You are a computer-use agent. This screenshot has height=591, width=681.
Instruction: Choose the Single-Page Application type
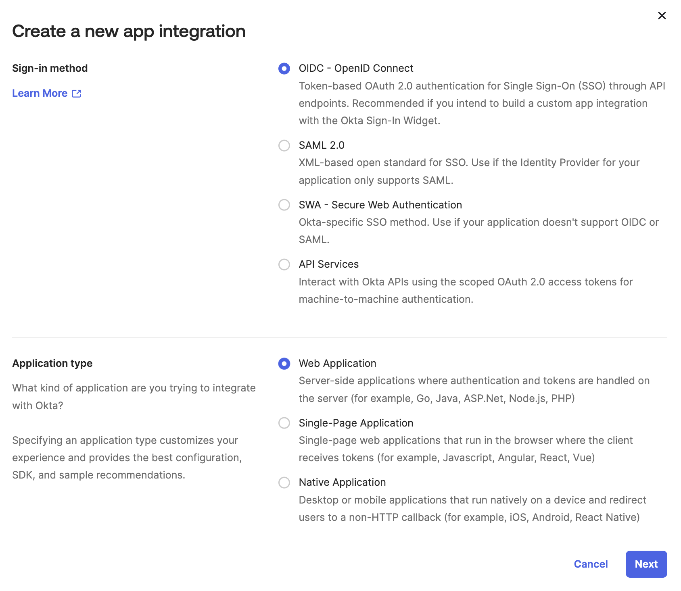click(x=284, y=423)
